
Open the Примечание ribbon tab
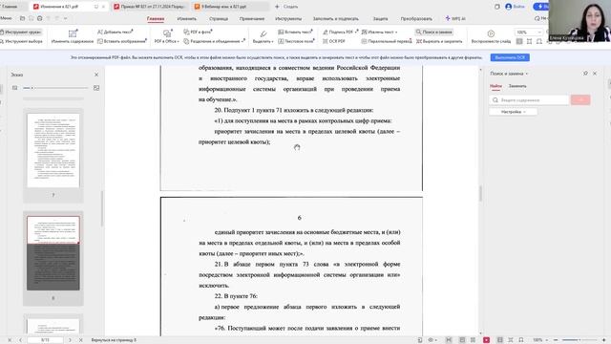coord(252,18)
